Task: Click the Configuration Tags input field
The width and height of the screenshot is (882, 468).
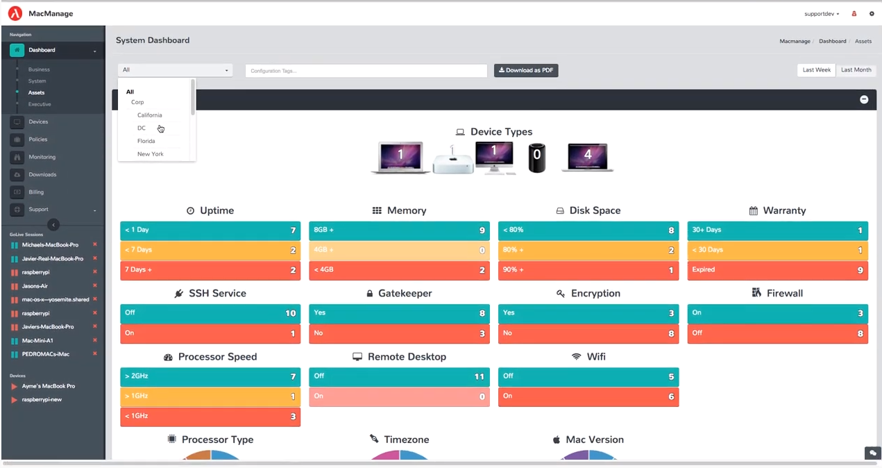Action: click(366, 71)
